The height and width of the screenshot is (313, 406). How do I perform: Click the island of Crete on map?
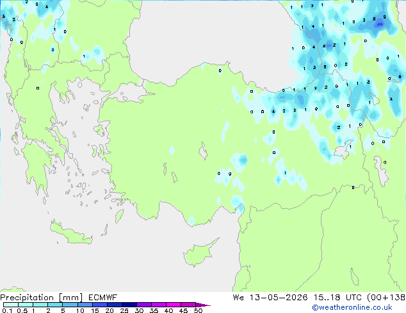70,234
